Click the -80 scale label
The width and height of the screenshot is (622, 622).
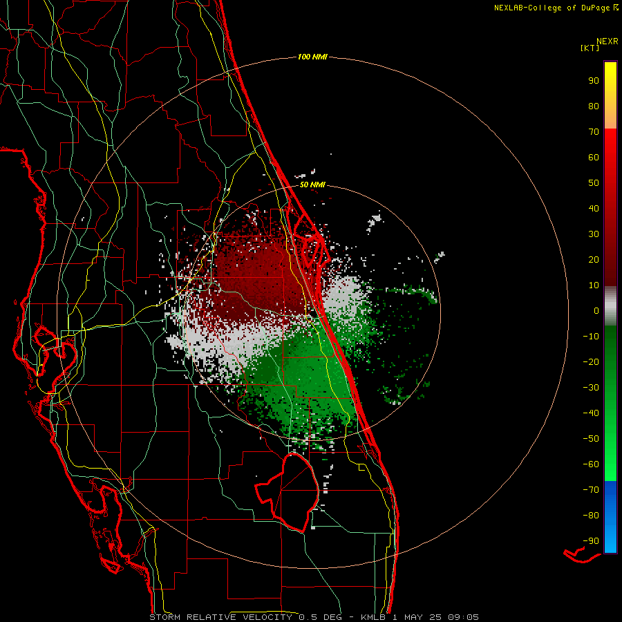pyautogui.click(x=591, y=516)
